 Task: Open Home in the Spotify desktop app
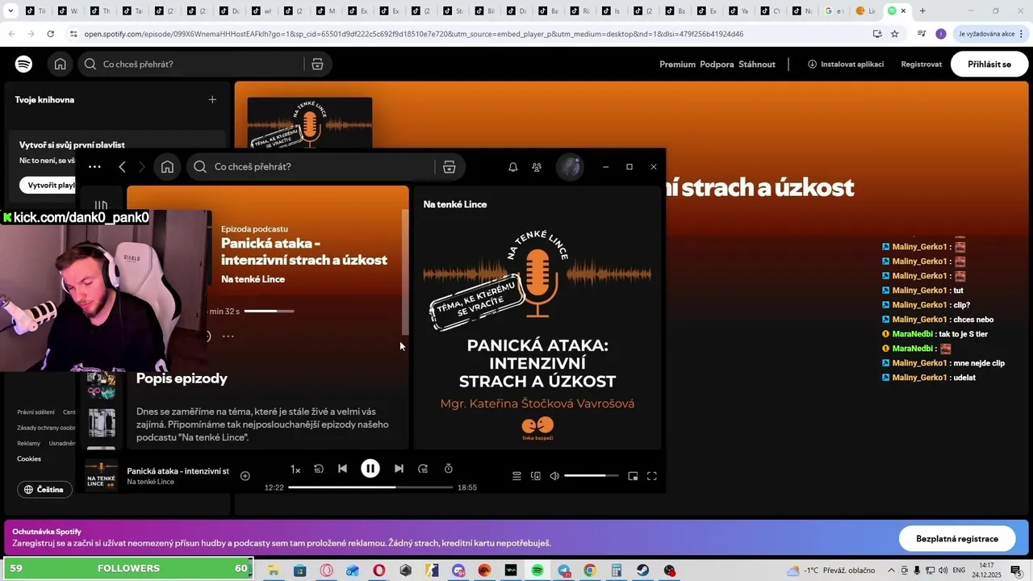pos(167,167)
